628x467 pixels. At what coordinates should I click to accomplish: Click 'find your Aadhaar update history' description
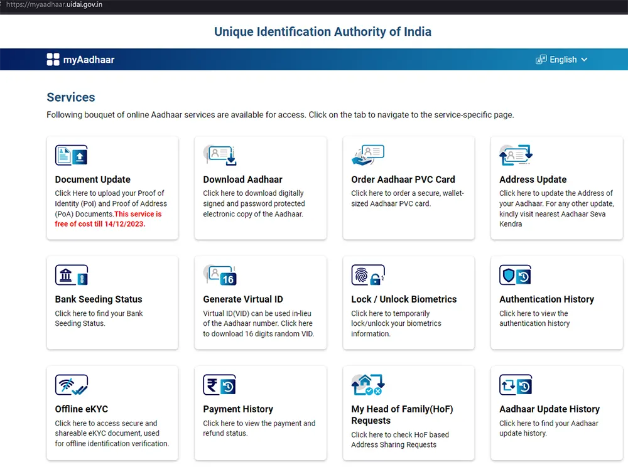548,428
